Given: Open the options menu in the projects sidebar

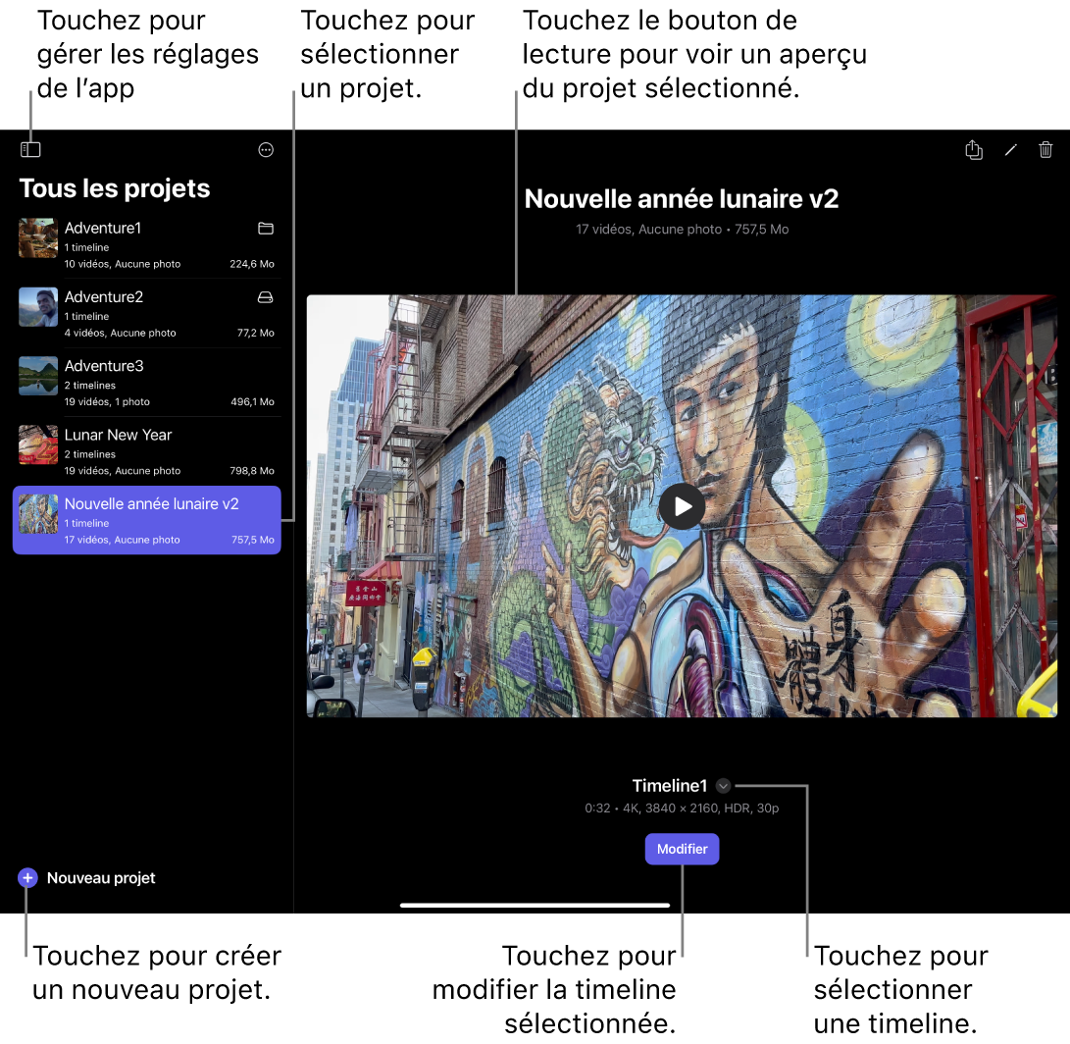Looking at the screenshot, I should (265, 149).
